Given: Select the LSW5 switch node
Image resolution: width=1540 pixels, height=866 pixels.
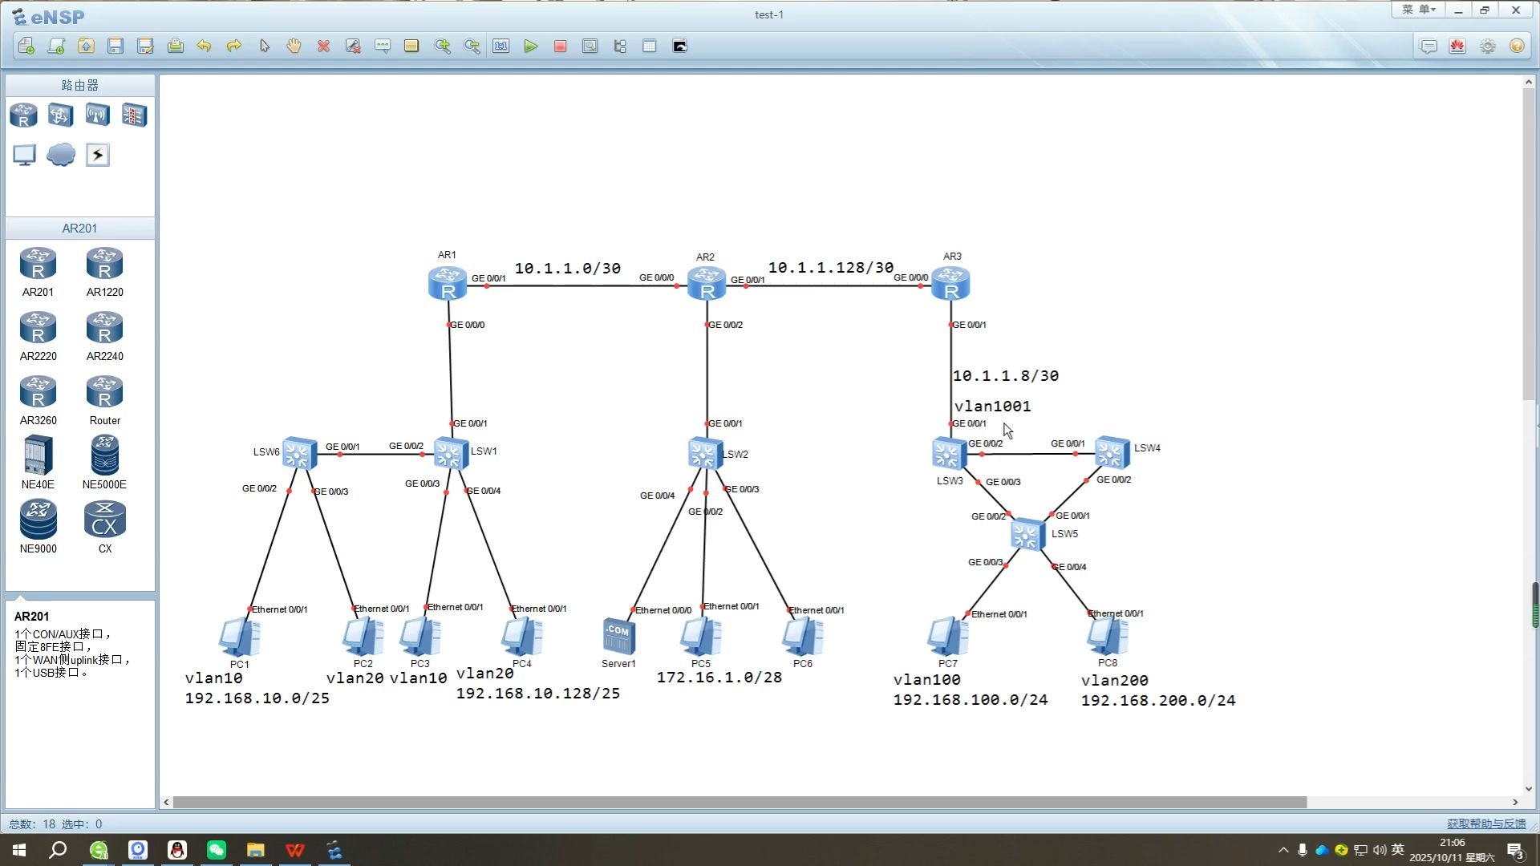Looking at the screenshot, I should 1027,535.
